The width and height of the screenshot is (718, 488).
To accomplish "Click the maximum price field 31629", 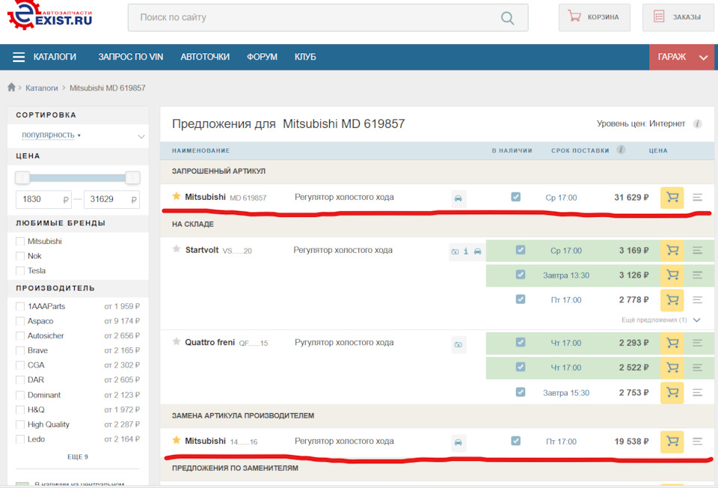I will (111, 199).
